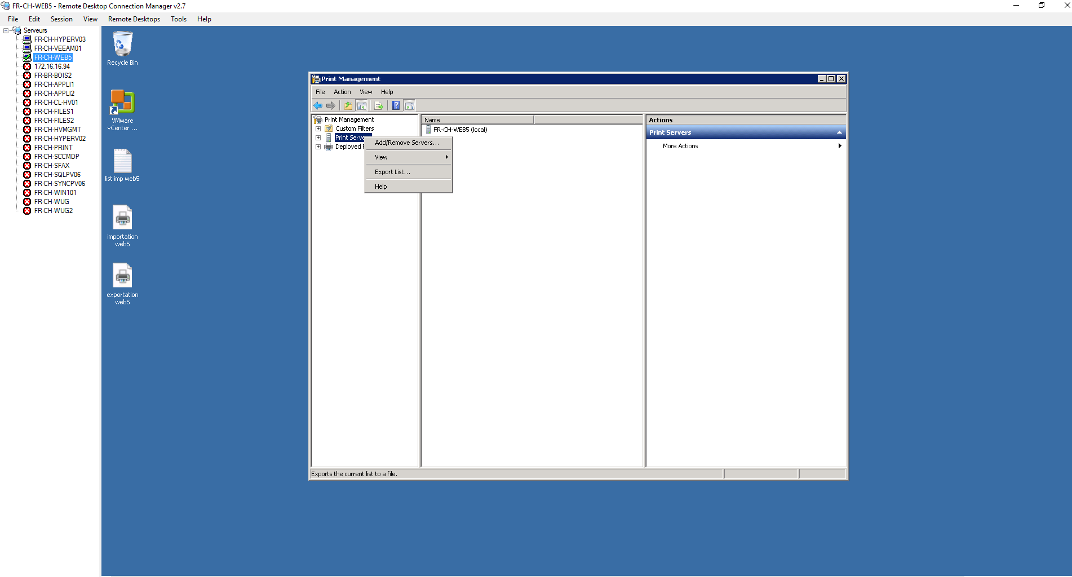Open the 'importation web5' desktop icon
Image resolution: width=1072 pixels, height=577 pixels.
tap(122, 219)
